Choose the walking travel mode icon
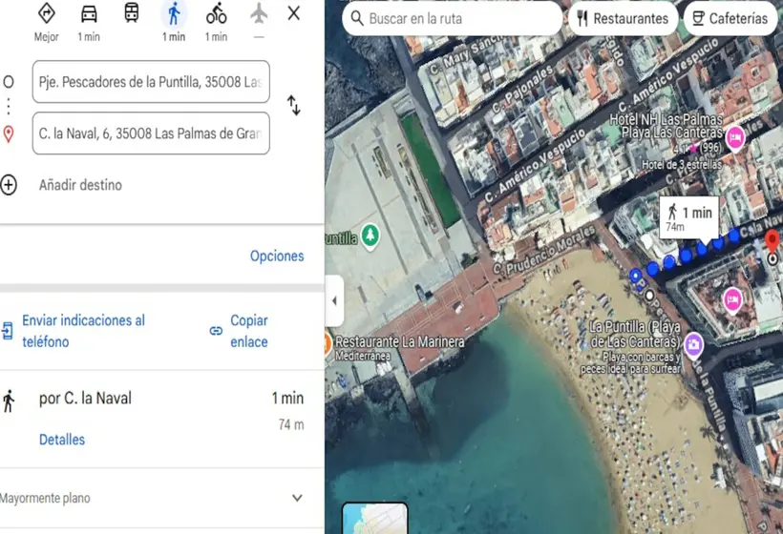This screenshot has height=534, width=783. point(174,14)
